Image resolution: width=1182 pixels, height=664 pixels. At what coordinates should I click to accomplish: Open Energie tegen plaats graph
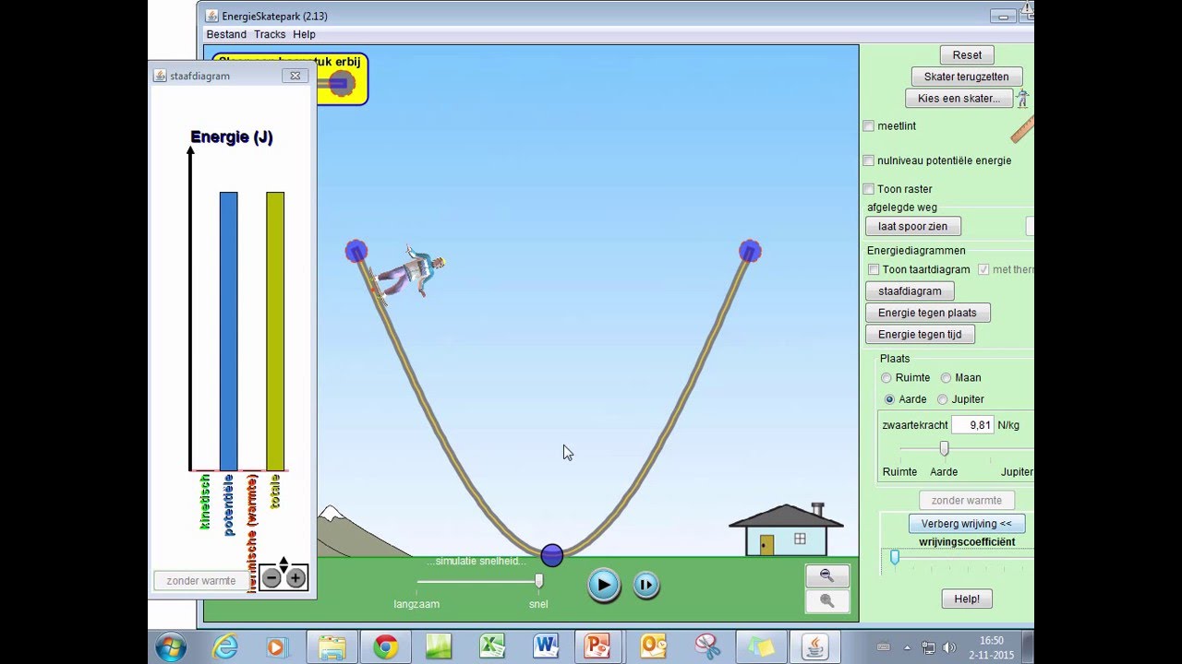(927, 313)
